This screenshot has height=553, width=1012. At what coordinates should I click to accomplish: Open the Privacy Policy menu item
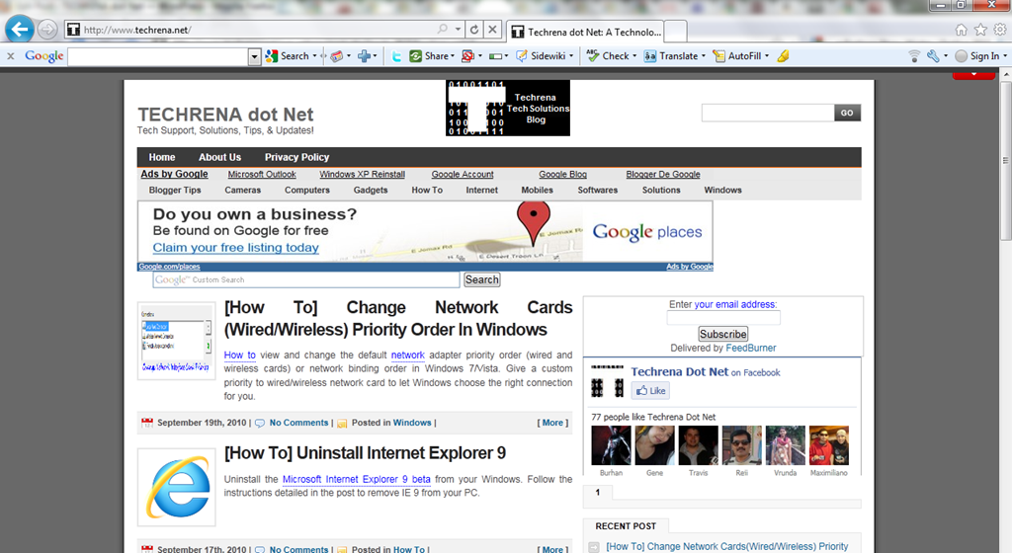(x=296, y=157)
